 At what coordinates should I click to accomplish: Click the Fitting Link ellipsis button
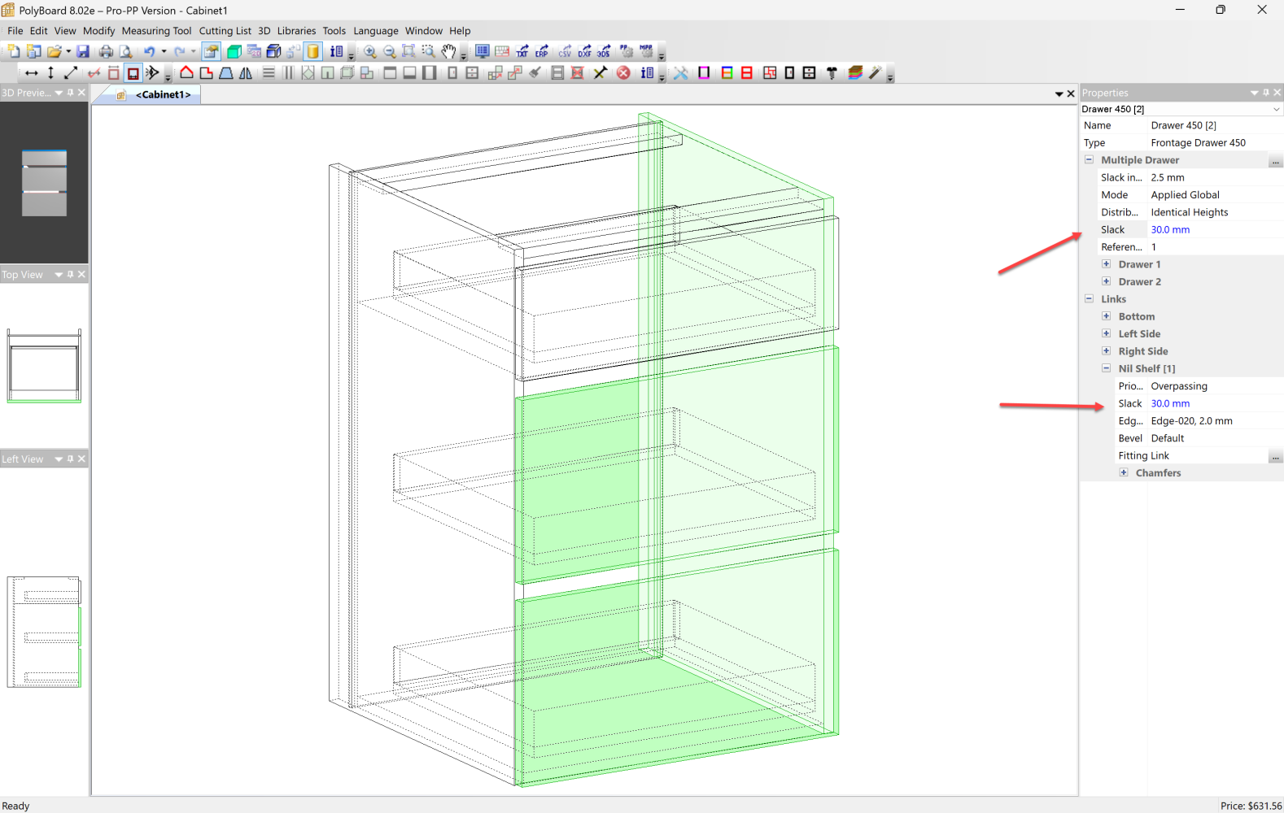[x=1275, y=456]
